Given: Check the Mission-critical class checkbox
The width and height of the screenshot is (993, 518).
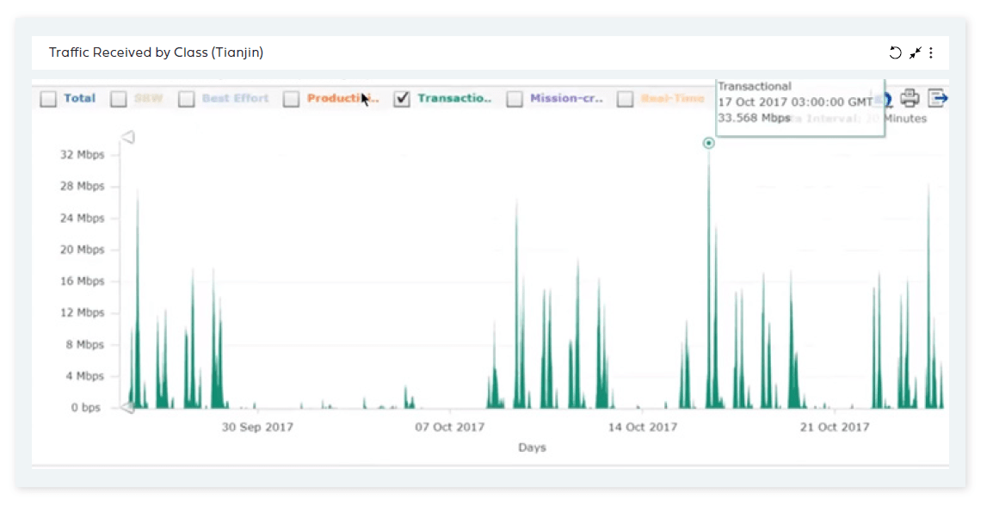Looking at the screenshot, I should tap(515, 99).
